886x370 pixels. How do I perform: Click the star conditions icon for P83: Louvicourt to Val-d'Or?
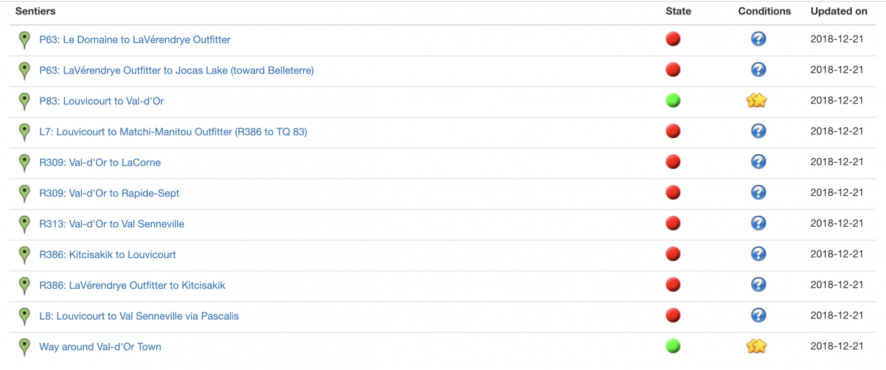(x=756, y=100)
